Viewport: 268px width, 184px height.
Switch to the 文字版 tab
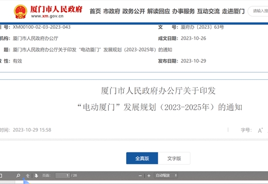pos(174,158)
